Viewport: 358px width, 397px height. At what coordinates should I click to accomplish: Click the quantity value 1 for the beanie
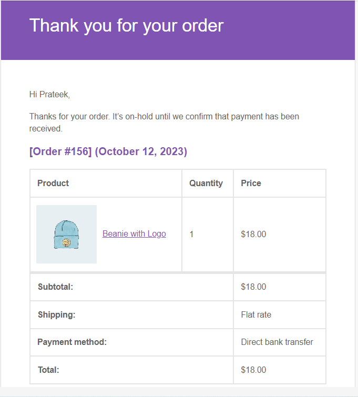[x=191, y=234]
